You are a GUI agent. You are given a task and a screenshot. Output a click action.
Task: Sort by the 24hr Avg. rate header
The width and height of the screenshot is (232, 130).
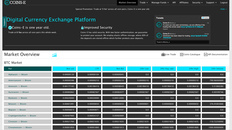pos(164,69)
